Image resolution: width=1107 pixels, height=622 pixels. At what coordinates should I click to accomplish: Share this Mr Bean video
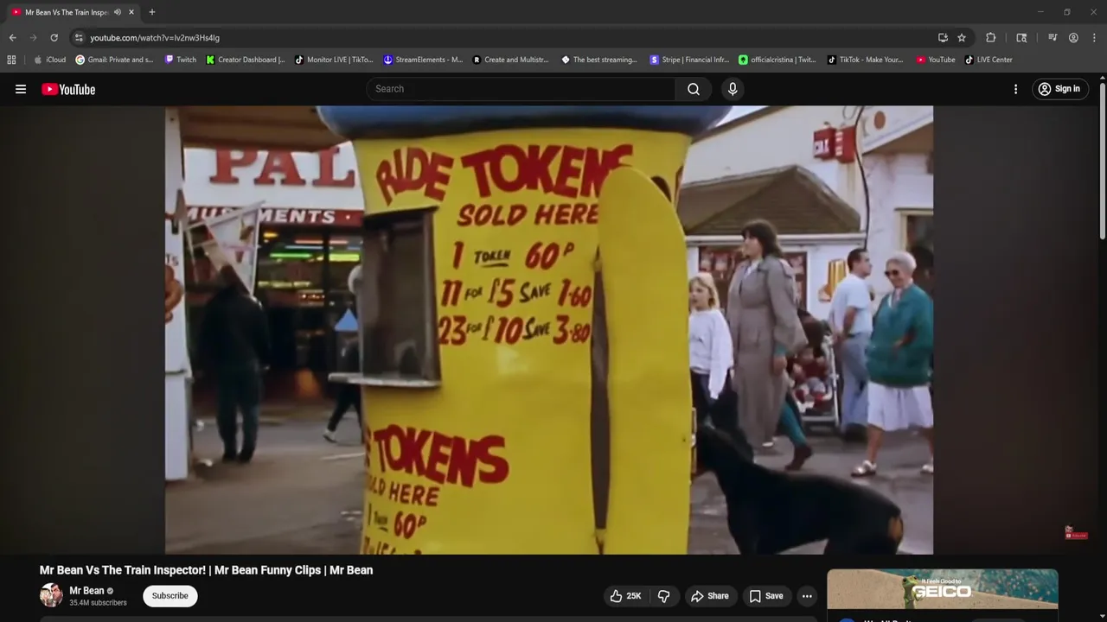point(710,596)
